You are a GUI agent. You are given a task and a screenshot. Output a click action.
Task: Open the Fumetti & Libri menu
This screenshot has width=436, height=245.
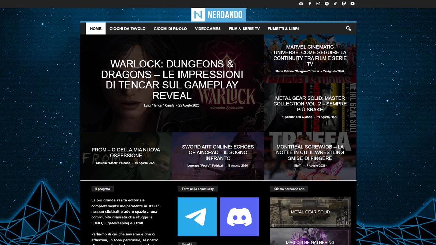[x=283, y=29]
